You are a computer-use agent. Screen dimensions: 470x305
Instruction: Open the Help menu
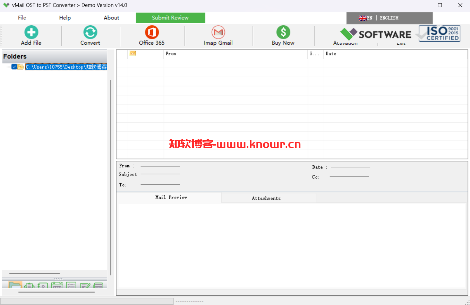pyautogui.click(x=65, y=18)
